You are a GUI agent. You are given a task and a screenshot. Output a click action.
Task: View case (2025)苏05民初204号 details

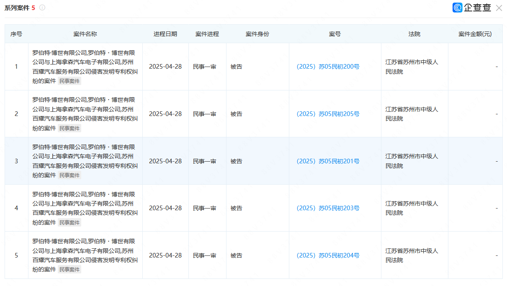coord(328,255)
